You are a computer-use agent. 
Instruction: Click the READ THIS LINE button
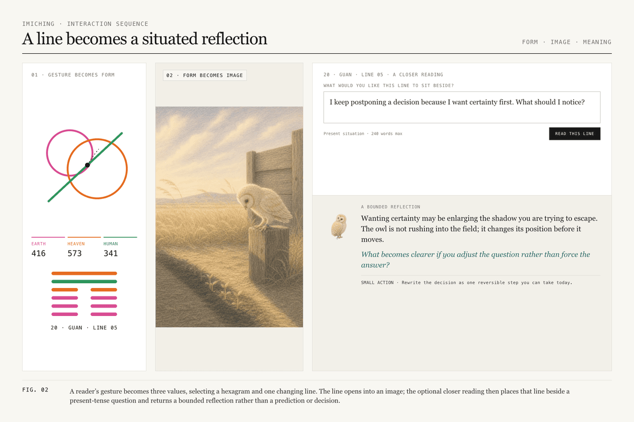574,133
